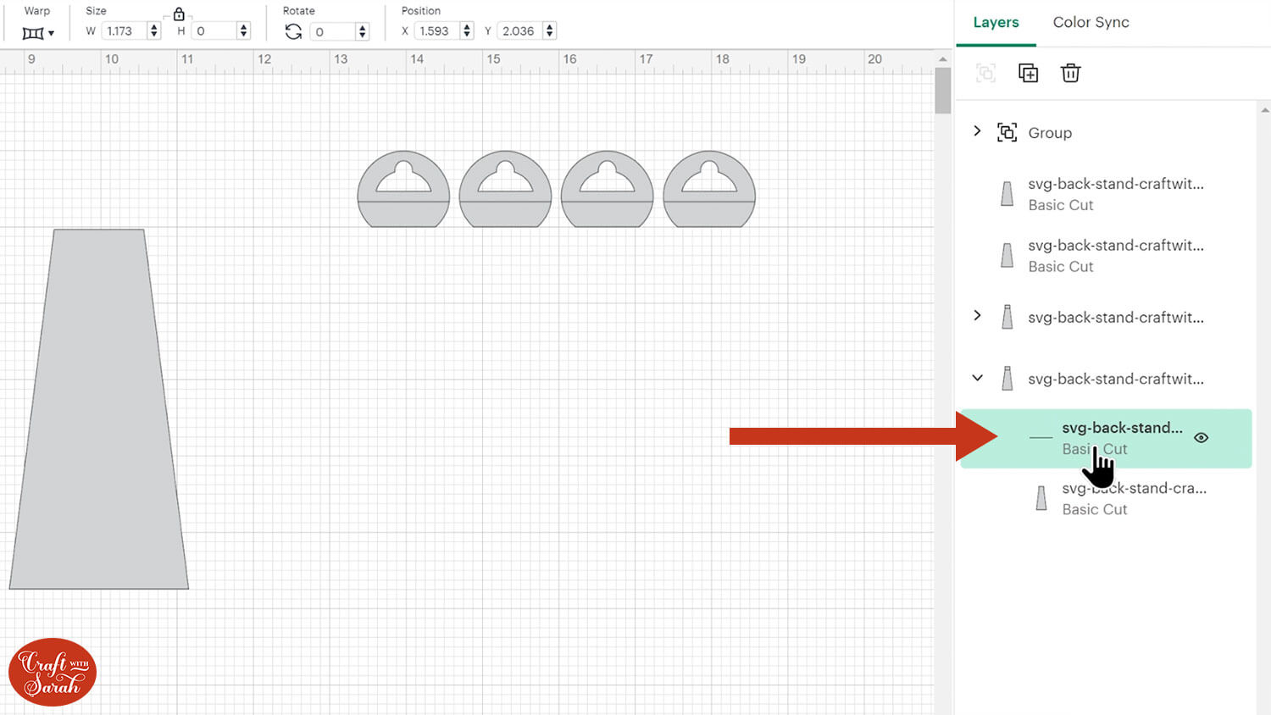Screen dimensions: 1271x715
Task: Select the Layers tab
Action: pos(996,22)
